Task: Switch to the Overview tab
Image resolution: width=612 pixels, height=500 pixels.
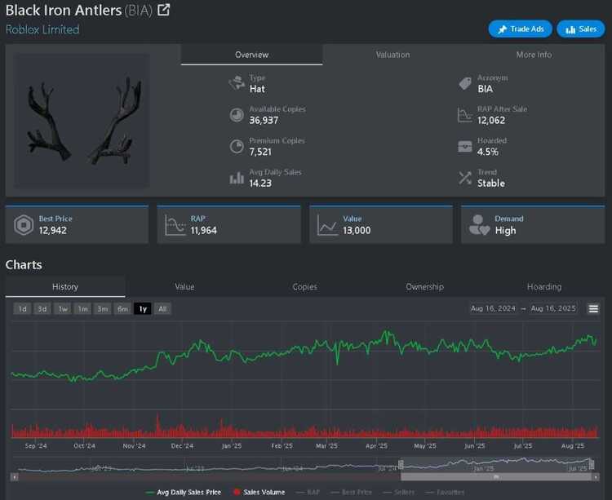Action: pyautogui.click(x=252, y=55)
